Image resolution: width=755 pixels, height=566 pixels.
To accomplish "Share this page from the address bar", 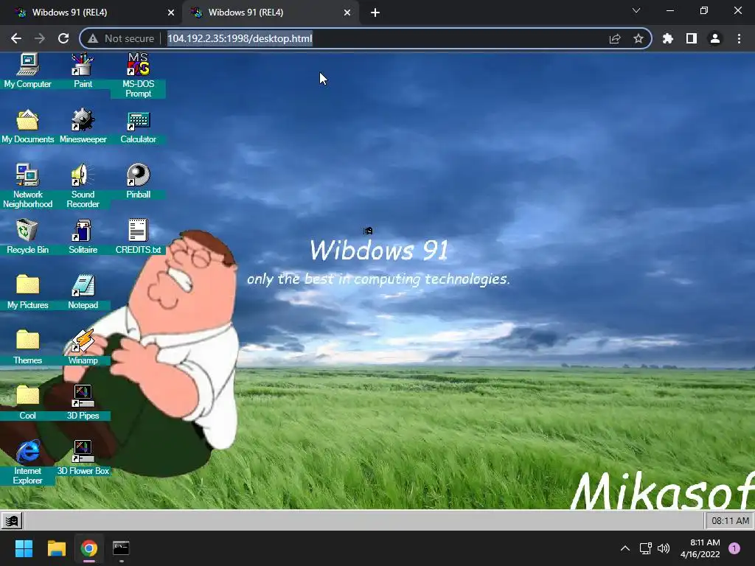I will tap(615, 38).
